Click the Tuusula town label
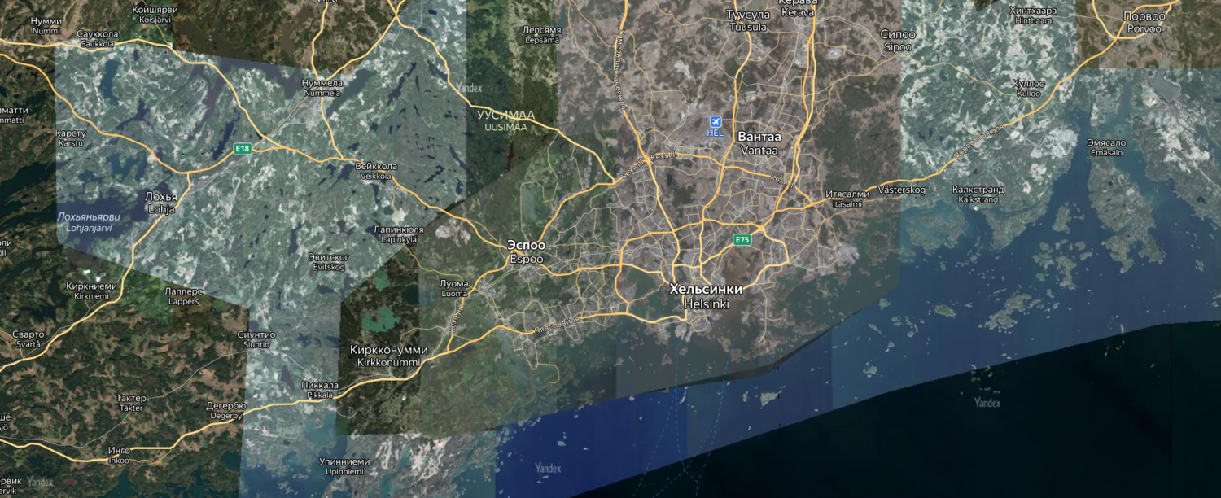This screenshot has width=1221, height=498. (749, 20)
